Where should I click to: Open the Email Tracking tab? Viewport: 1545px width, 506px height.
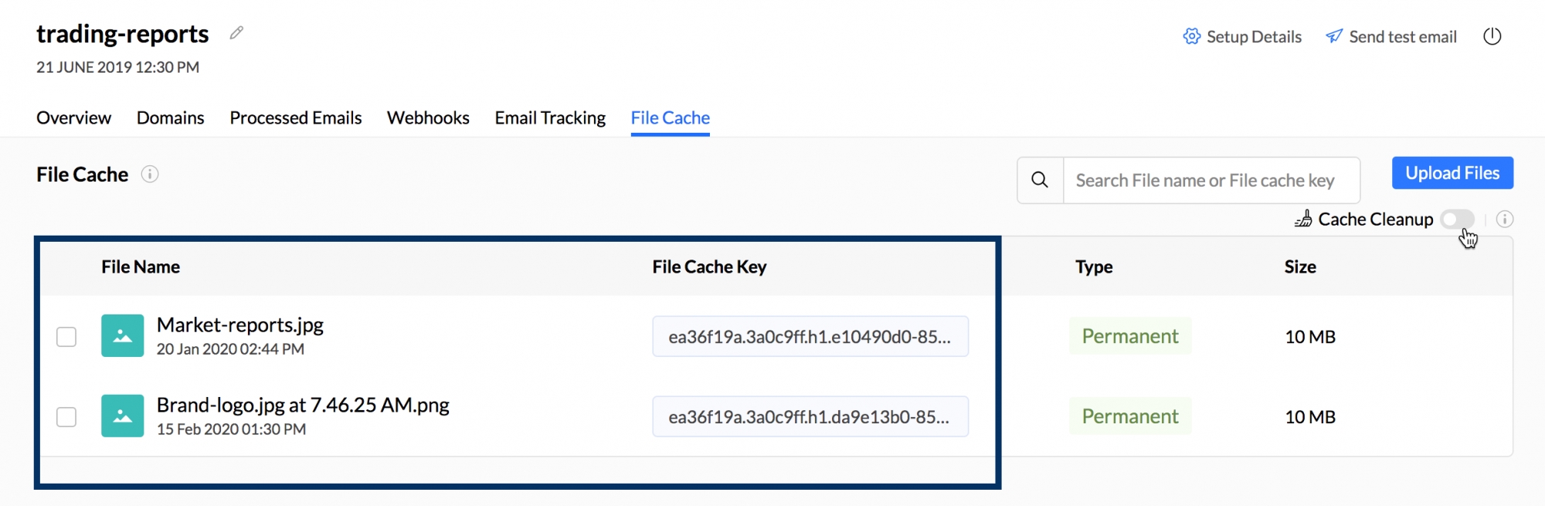click(x=549, y=117)
